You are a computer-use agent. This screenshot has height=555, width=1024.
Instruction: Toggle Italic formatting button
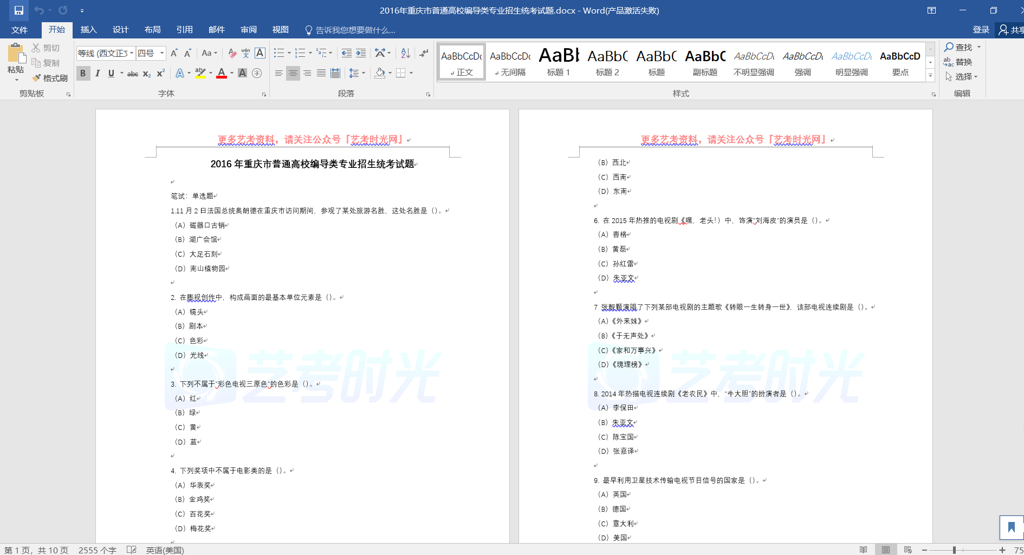(98, 74)
